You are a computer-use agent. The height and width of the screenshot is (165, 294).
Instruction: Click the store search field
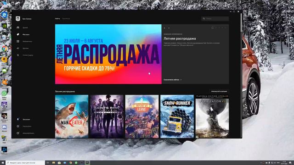pyautogui.click(x=215, y=19)
